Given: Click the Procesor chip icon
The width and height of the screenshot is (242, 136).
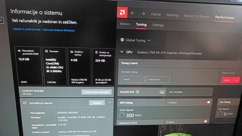Looking at the screenshot, I should [x=46, y=51].
